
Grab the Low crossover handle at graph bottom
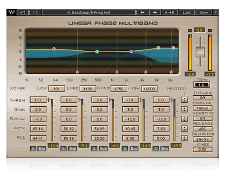[77, 72]
